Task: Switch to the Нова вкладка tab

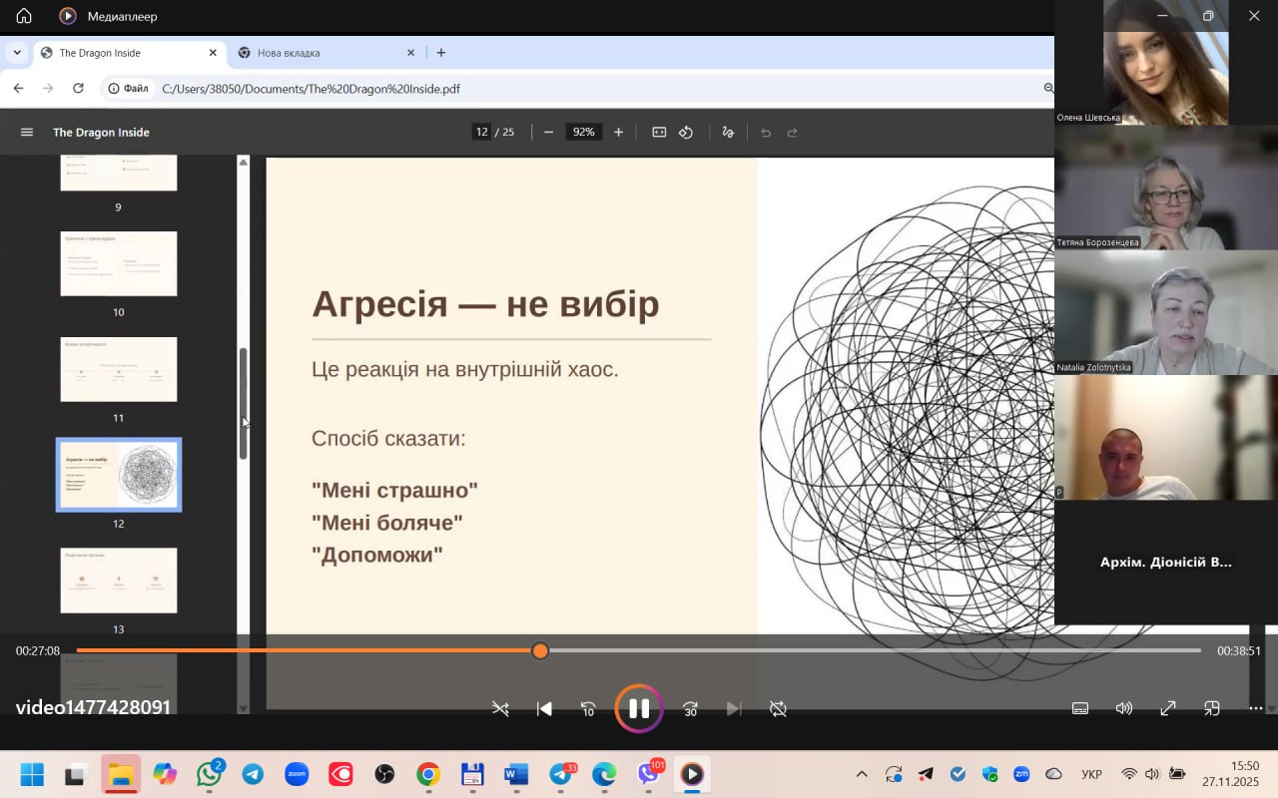Action: (x=319, y=53)
